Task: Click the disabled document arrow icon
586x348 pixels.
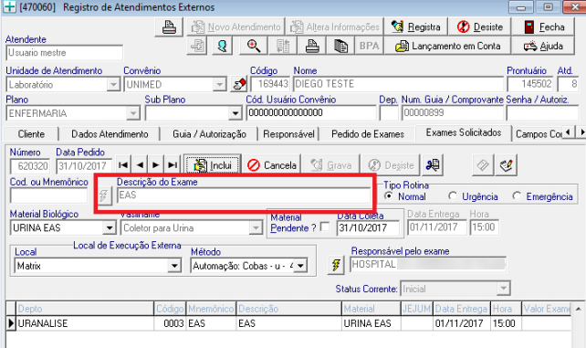Action: click(197, 46)
